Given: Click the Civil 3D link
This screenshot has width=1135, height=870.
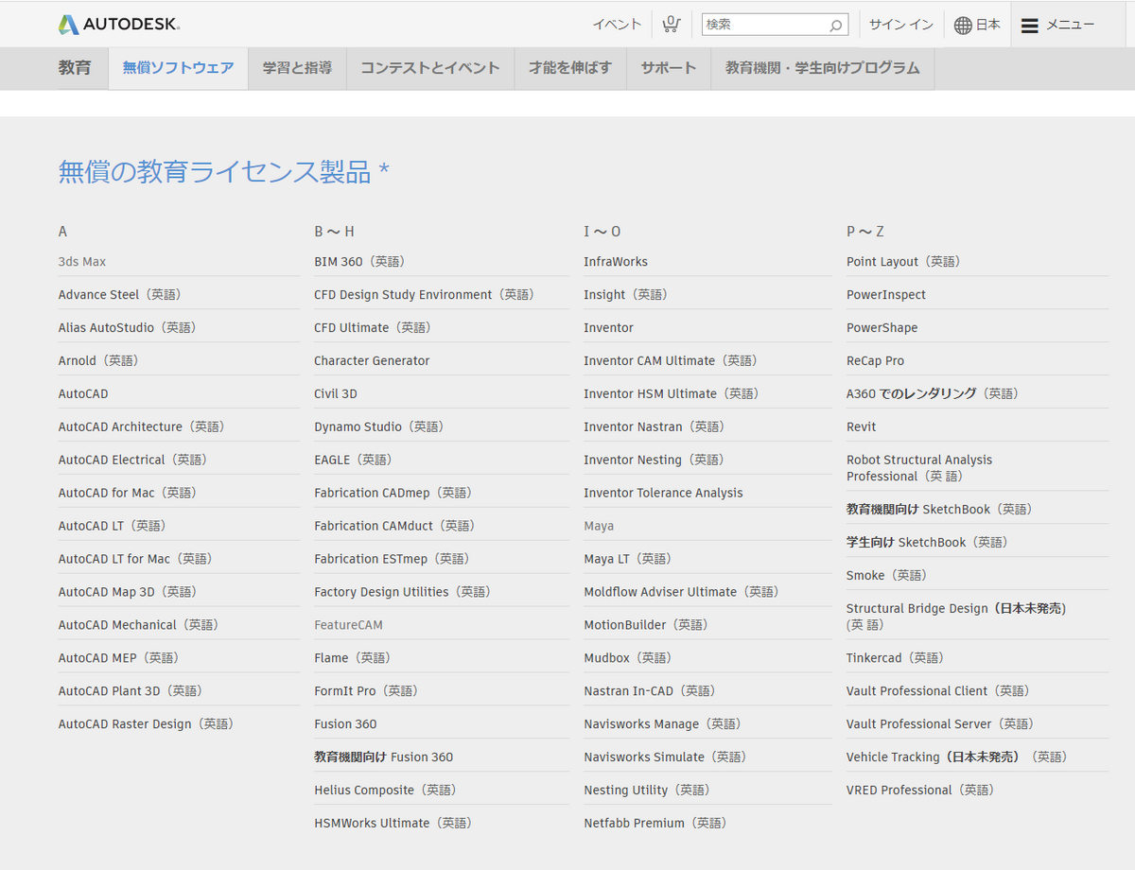Looking at the screenshot, I should 336,393.
